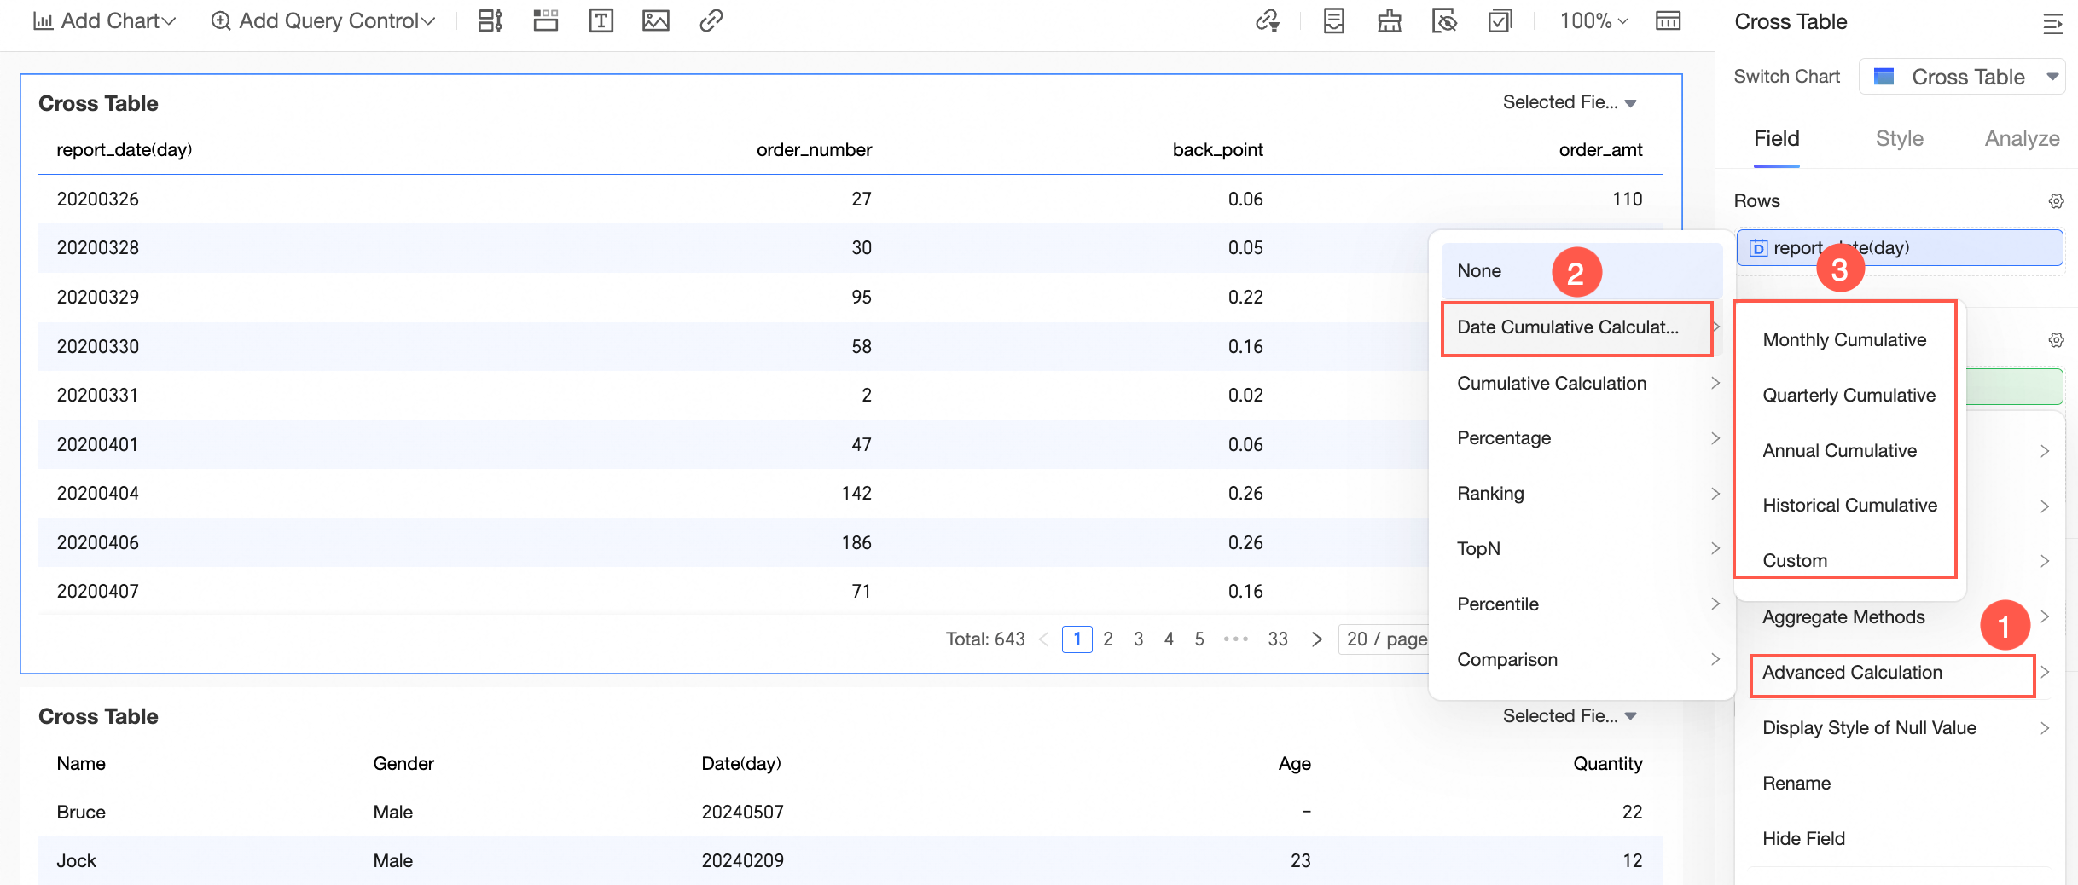Go to page 3 of the table
Image resolution: width=2078 pixels, height=885 pixels.
click(1139, 639)
